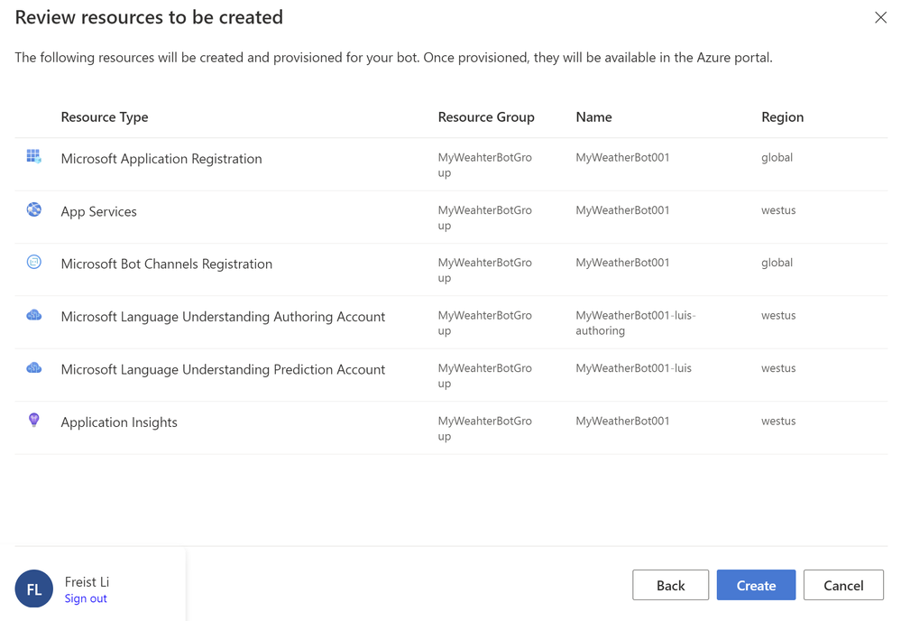The image size is (901, 621).
Task: Click the Resource Type column header
Action: (105, 117)
